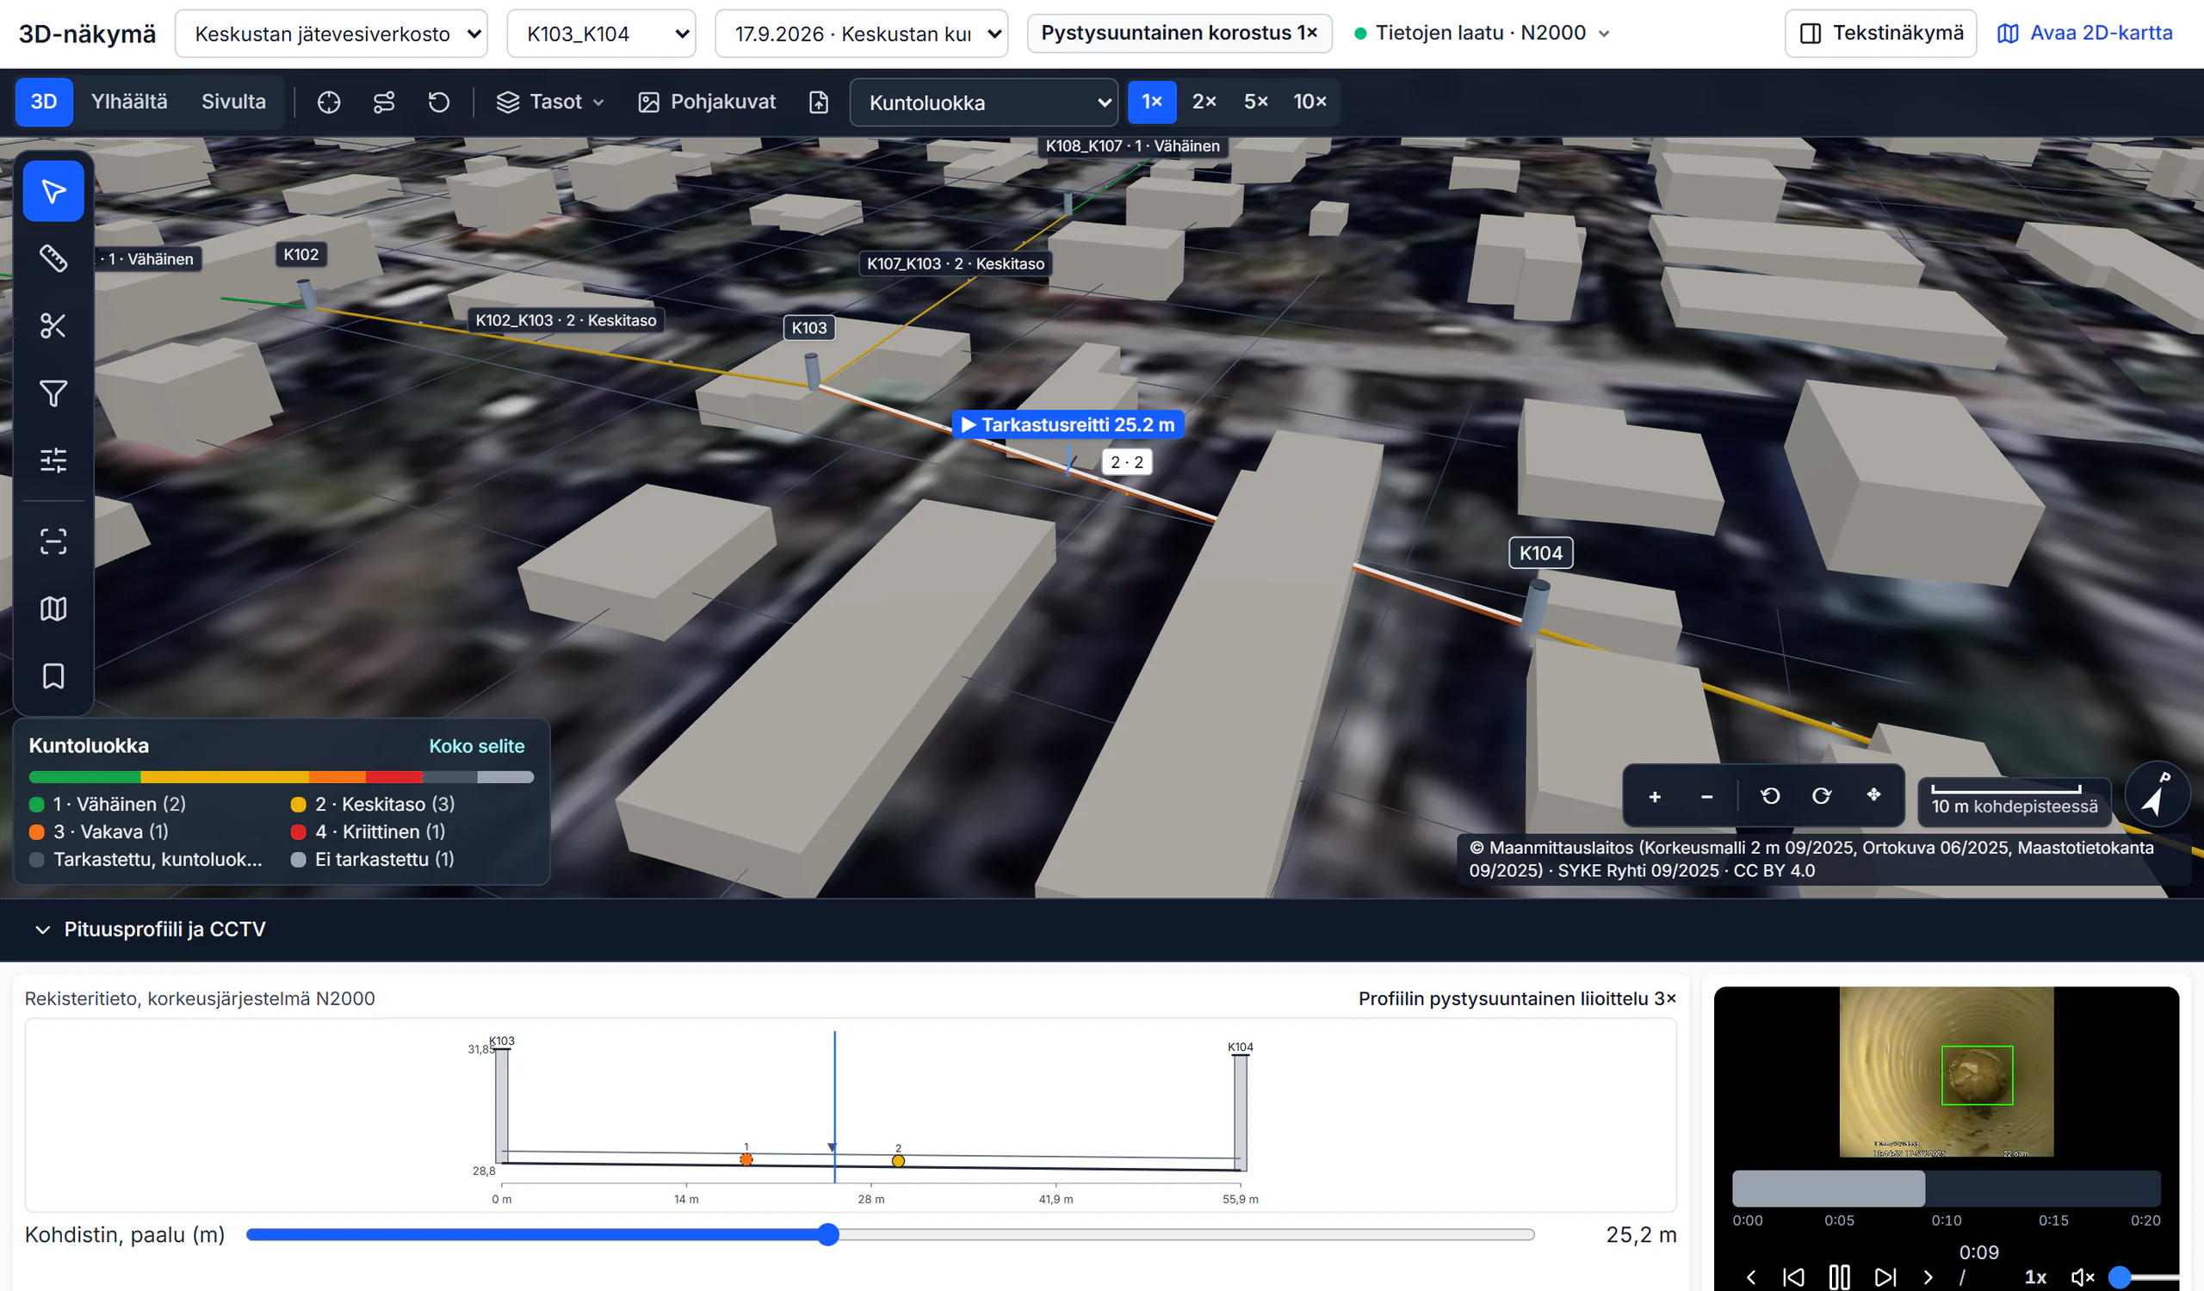Viewport: 2204px width, 1291px height.
Task: Open the sliders adjustment settings tool
Action: click(53, 460)
